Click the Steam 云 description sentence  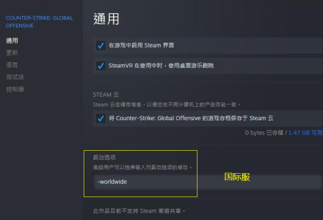(167, 105)
